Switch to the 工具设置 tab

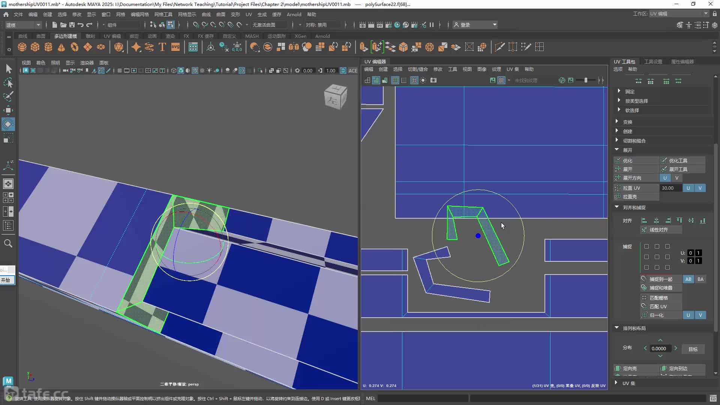653,61
